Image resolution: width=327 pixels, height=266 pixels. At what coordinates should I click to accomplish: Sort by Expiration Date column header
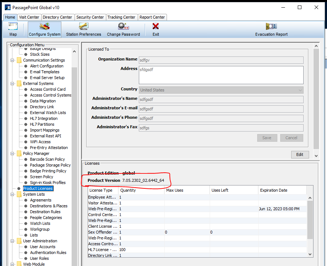(x=282, y=190)
